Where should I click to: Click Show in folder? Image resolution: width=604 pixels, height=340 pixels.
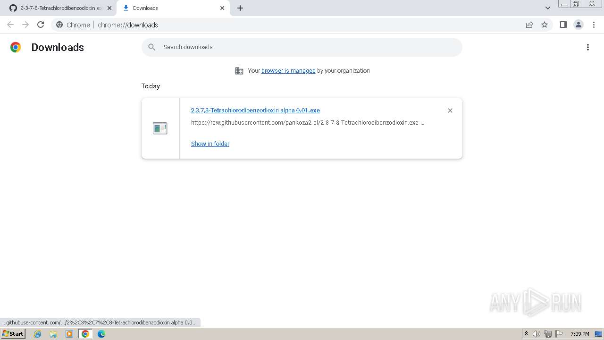[x=210, y=144]
